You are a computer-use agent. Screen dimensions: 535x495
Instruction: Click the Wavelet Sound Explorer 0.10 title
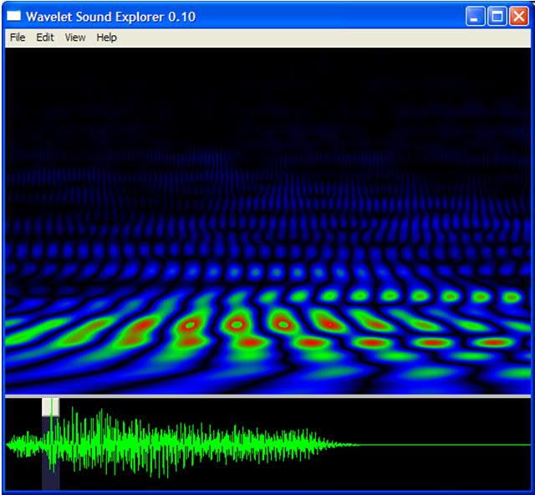110,17
